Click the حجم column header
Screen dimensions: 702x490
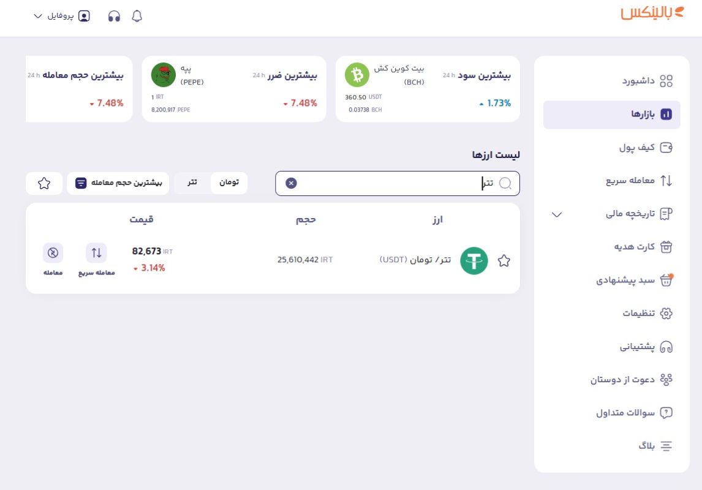click(x=306, y=220)
